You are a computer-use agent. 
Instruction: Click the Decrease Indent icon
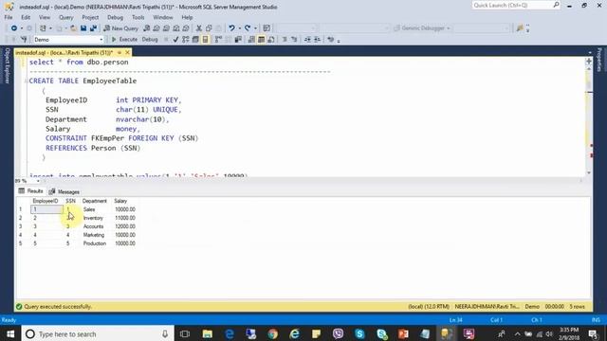coord(307,40)
